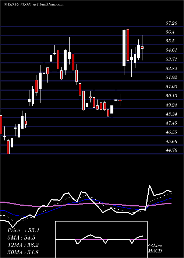Click the 12MA : 53.2 readout

click(23, 245)
